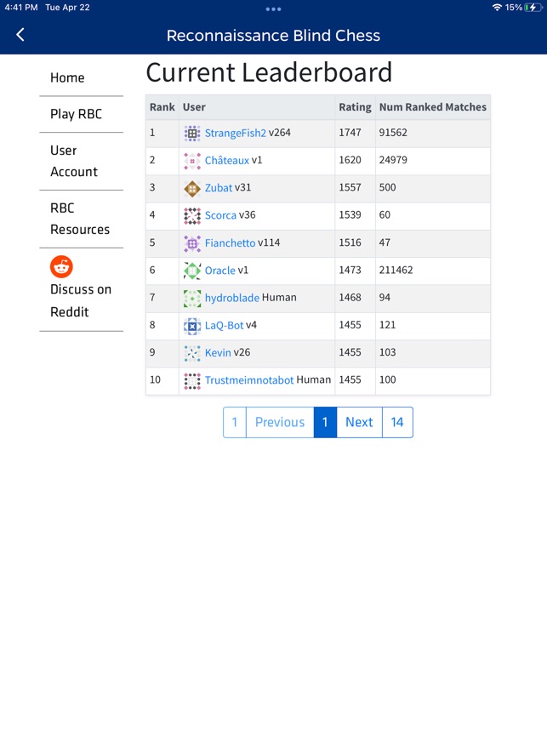This screenshot has width=547, height=730.
Task: Open RBC Resources in sidebar
Action: (80, 219)
